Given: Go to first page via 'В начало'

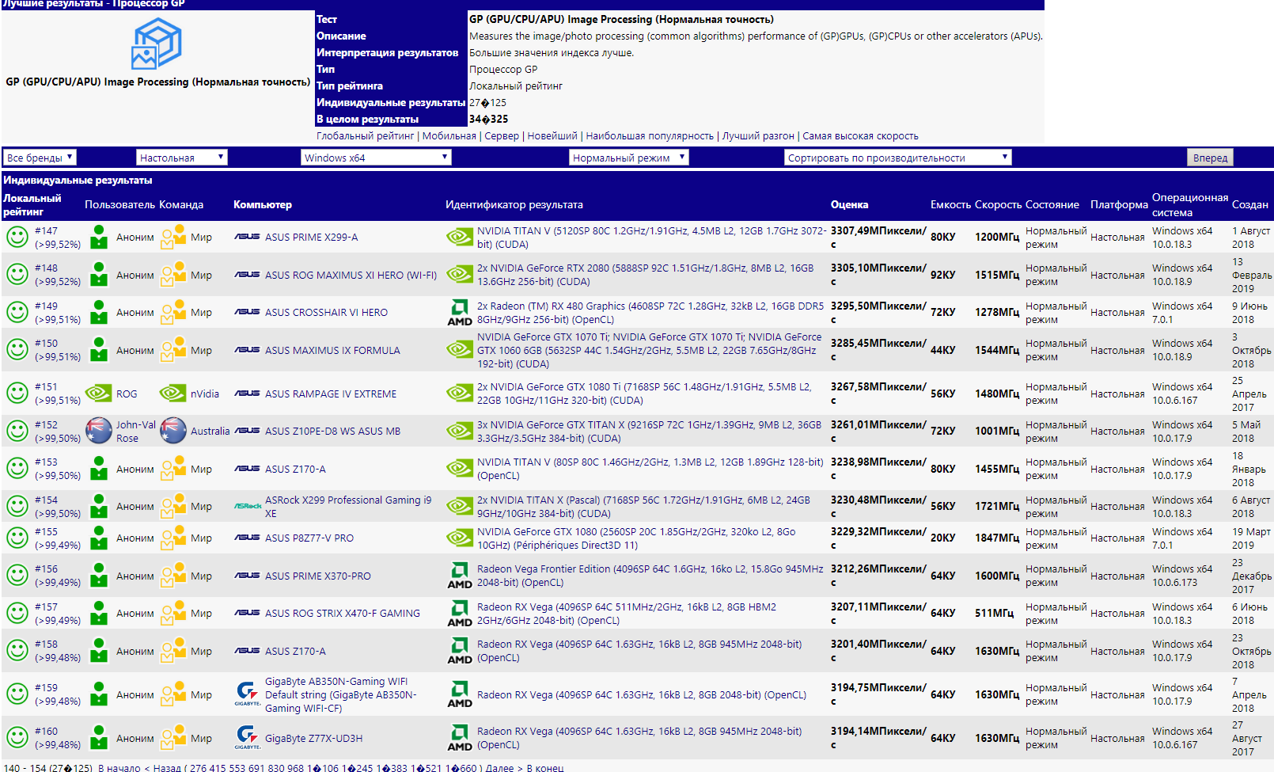Looking at the screenshot, I should pyautogui.click(x=119, y=767).
